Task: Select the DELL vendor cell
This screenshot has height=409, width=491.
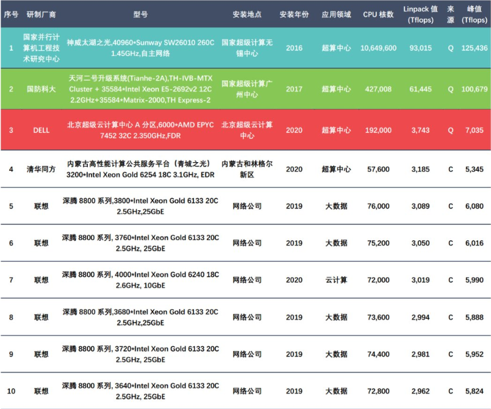Action: [41, 130]
